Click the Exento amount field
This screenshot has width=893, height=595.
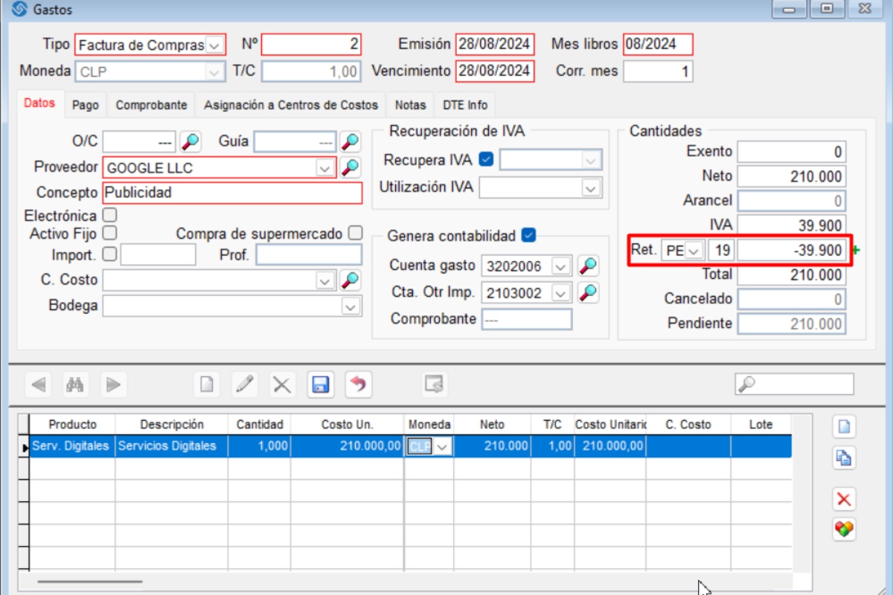click(792, 152)
